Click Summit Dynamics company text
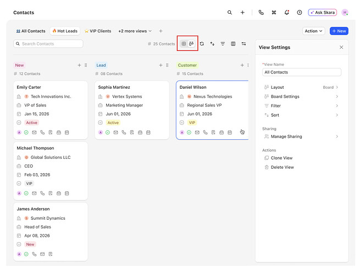The width and height of the screenshot is (359, 274). point(48,218)
